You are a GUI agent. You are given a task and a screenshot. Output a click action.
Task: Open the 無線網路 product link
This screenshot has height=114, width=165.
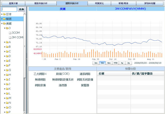point(40,80)
